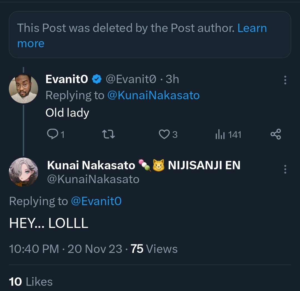
Task: Open more options for Evanit0's reply
Action: pos(285,80)
